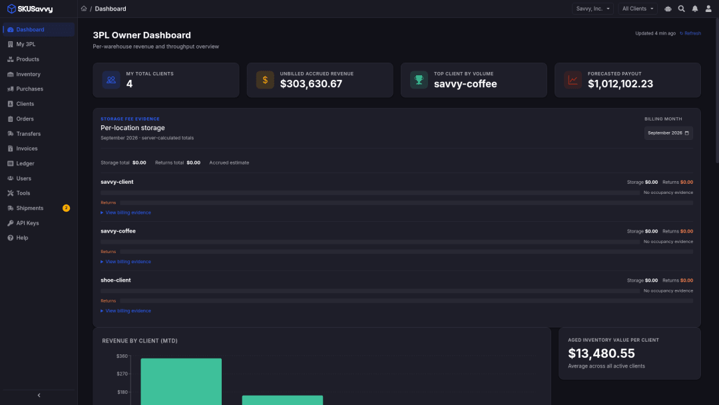Click the Refresh link
Viewport: 719px width, 405px height.
pyautogui.click(x=690, y=33)
